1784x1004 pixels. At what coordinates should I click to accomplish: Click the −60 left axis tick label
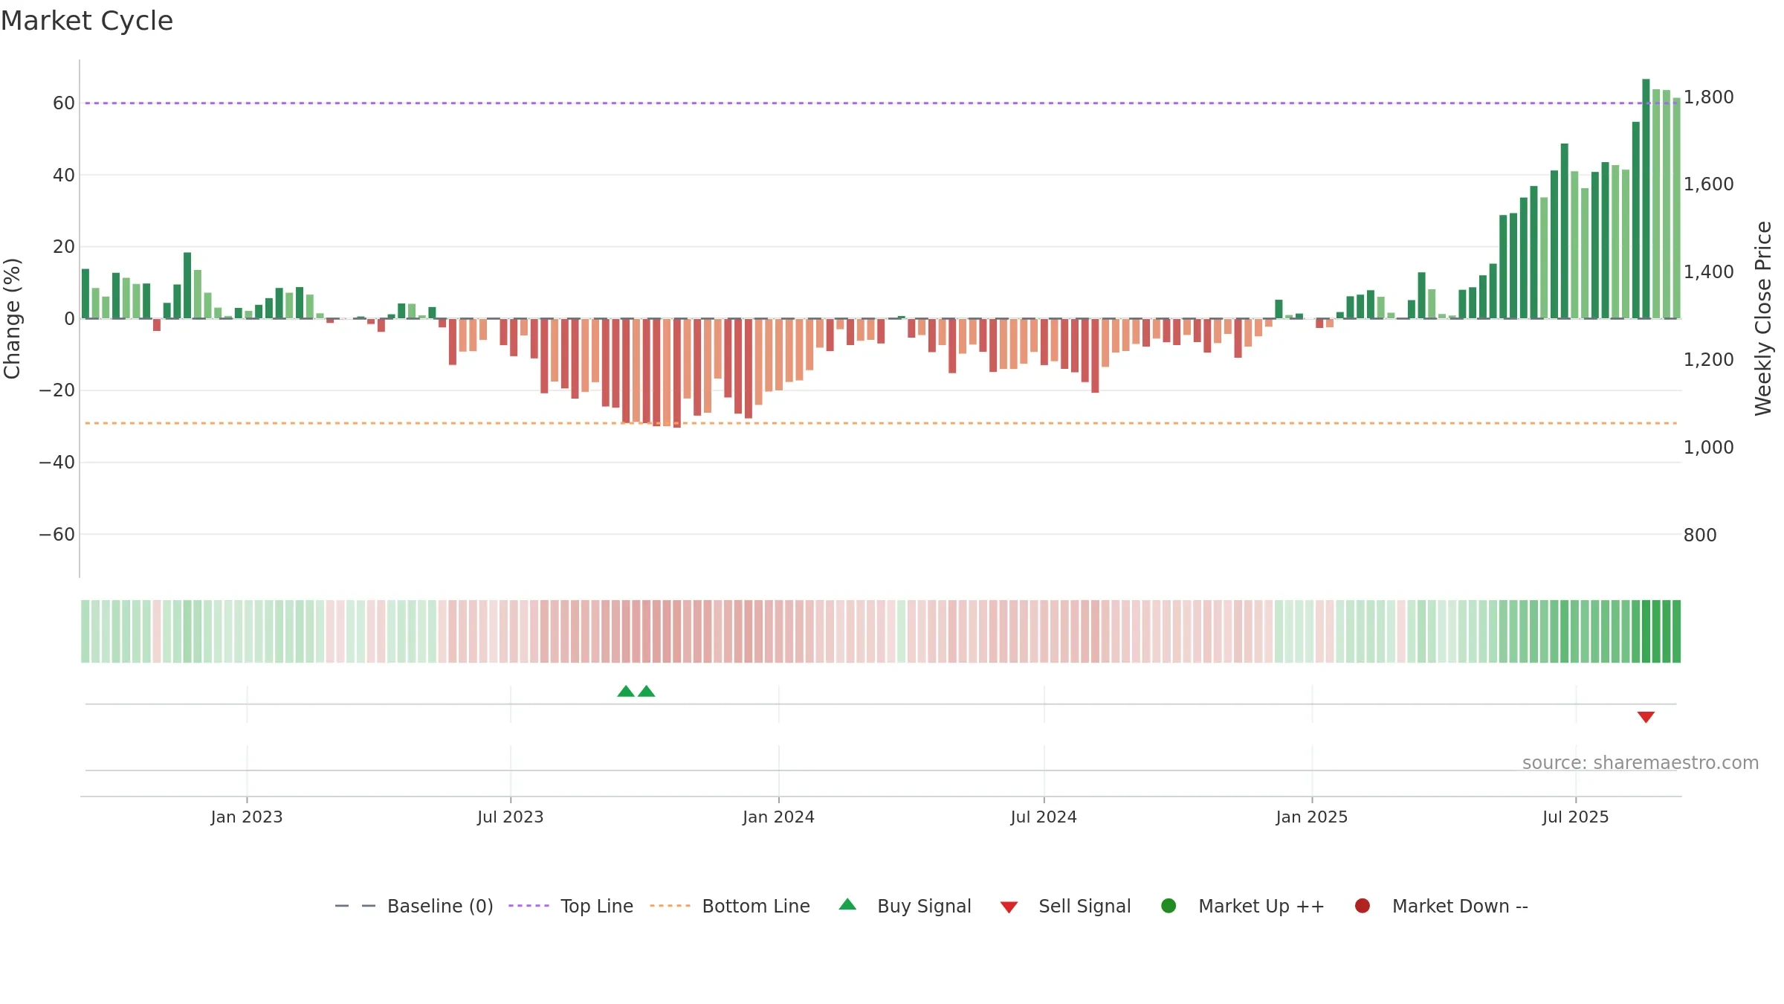pyautogui.click(x=57, y=535)
